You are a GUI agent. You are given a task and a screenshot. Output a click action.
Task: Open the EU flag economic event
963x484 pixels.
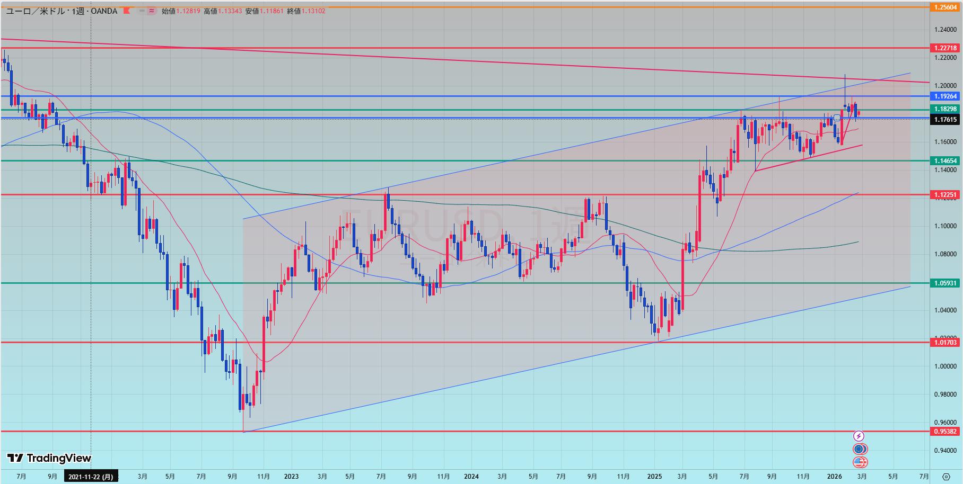(x=859, y=449)
